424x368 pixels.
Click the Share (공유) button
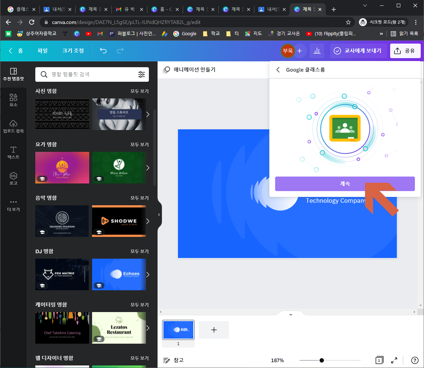[x=405, y=51]
